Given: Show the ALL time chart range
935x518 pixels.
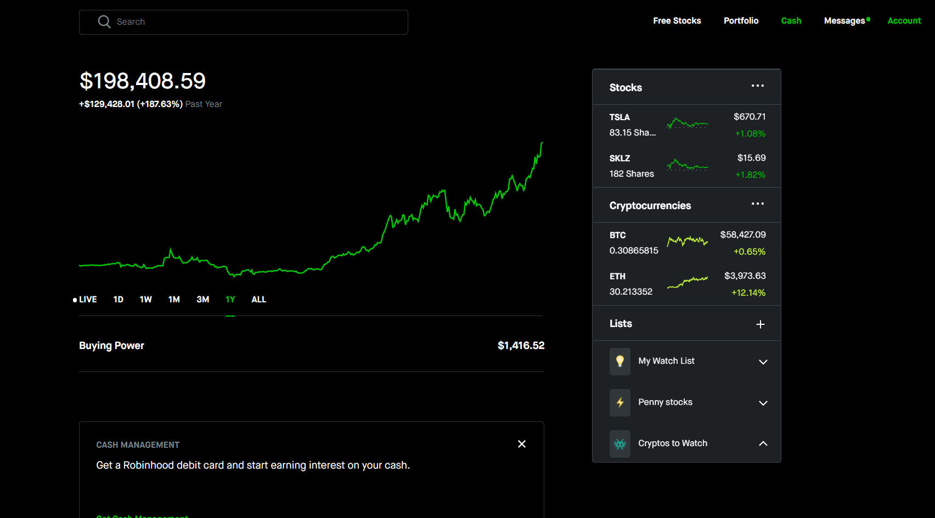Looking at the screenshot, I should 258,300.
